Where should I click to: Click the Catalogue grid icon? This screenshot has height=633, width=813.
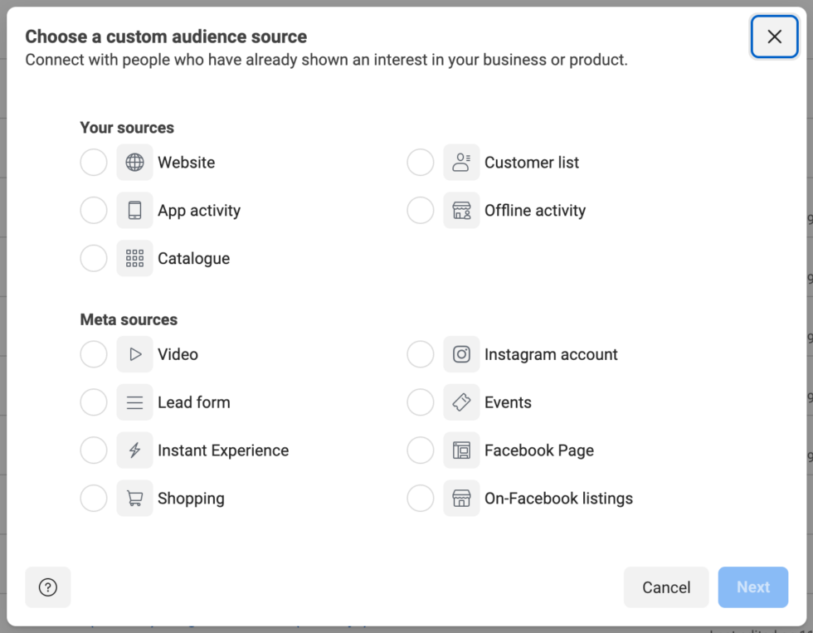coord(134,258)
